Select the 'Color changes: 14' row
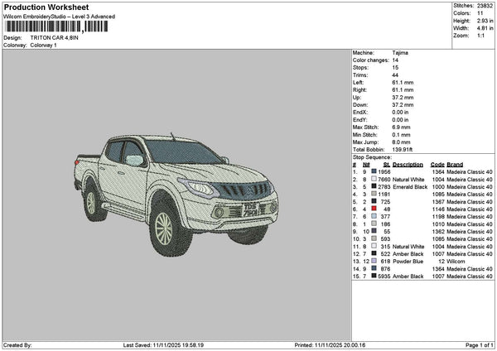The width and height of the screenshot is (497, 351). point(375,60)
